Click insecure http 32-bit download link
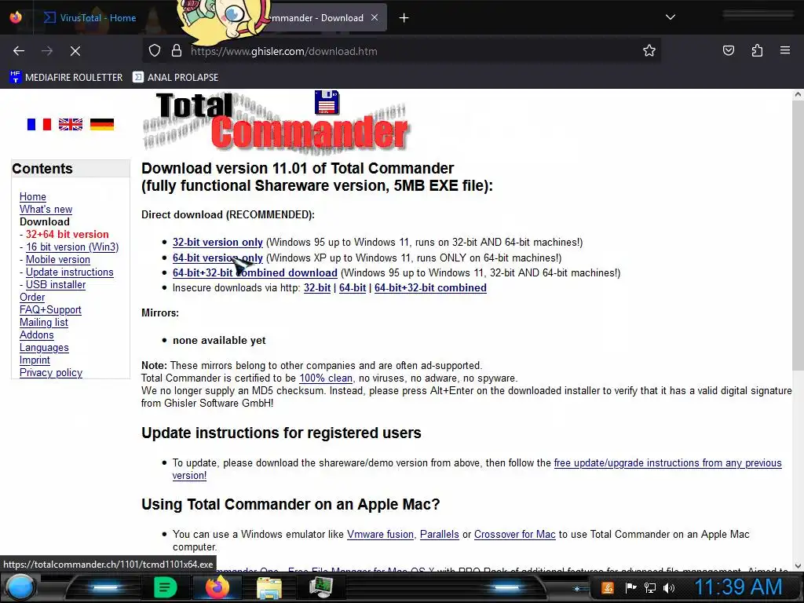804x603 pixels. click(x=317, y=287)
